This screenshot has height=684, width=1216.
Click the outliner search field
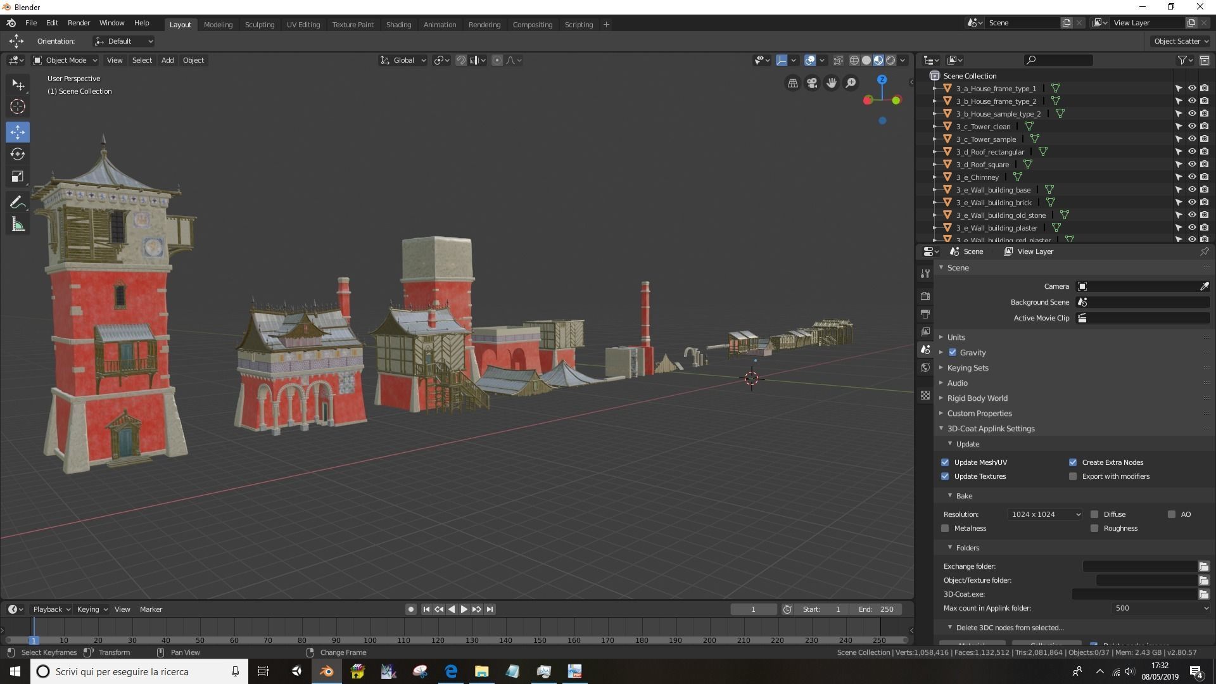coord(1058,60)
